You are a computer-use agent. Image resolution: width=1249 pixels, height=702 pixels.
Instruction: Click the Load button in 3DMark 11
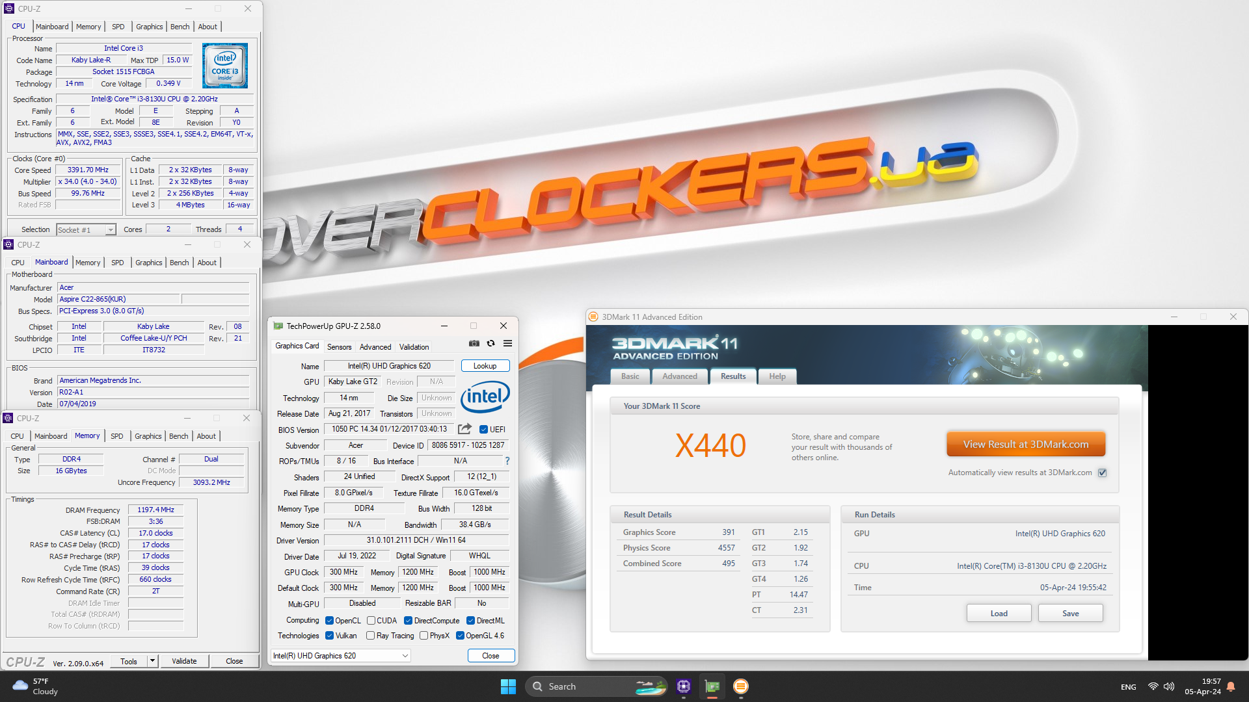999,614
